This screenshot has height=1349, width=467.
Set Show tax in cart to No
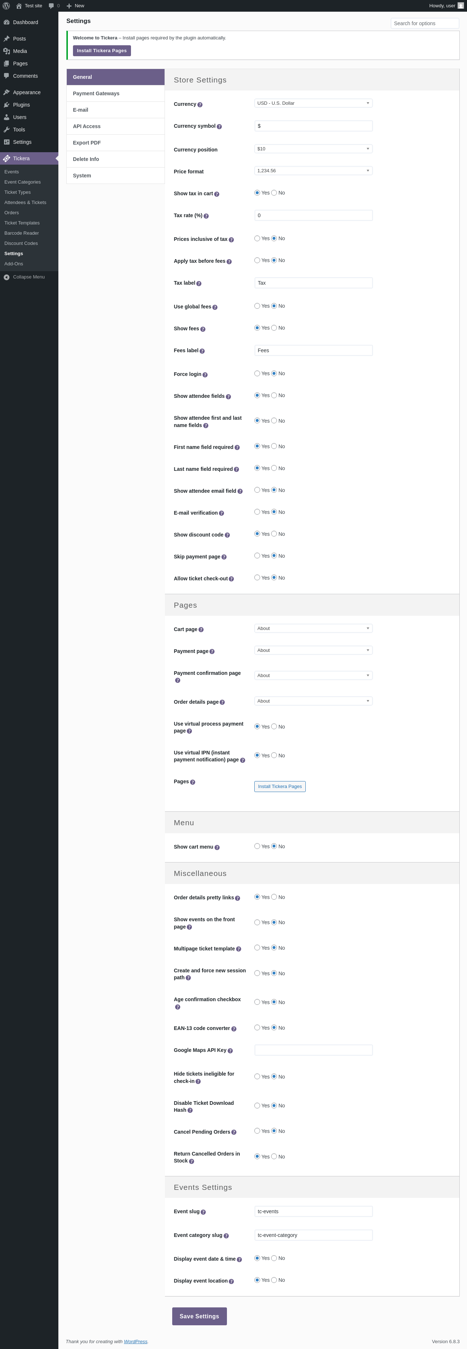click(274, 193)
